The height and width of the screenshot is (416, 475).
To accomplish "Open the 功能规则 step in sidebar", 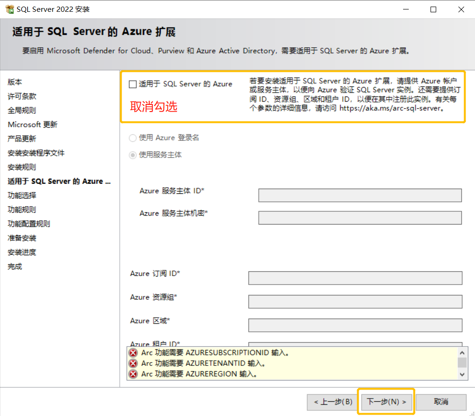I will 22,209.
